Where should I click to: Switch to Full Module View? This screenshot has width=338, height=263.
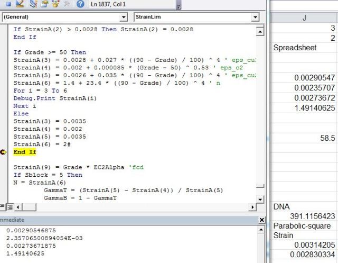click(10, 206)
